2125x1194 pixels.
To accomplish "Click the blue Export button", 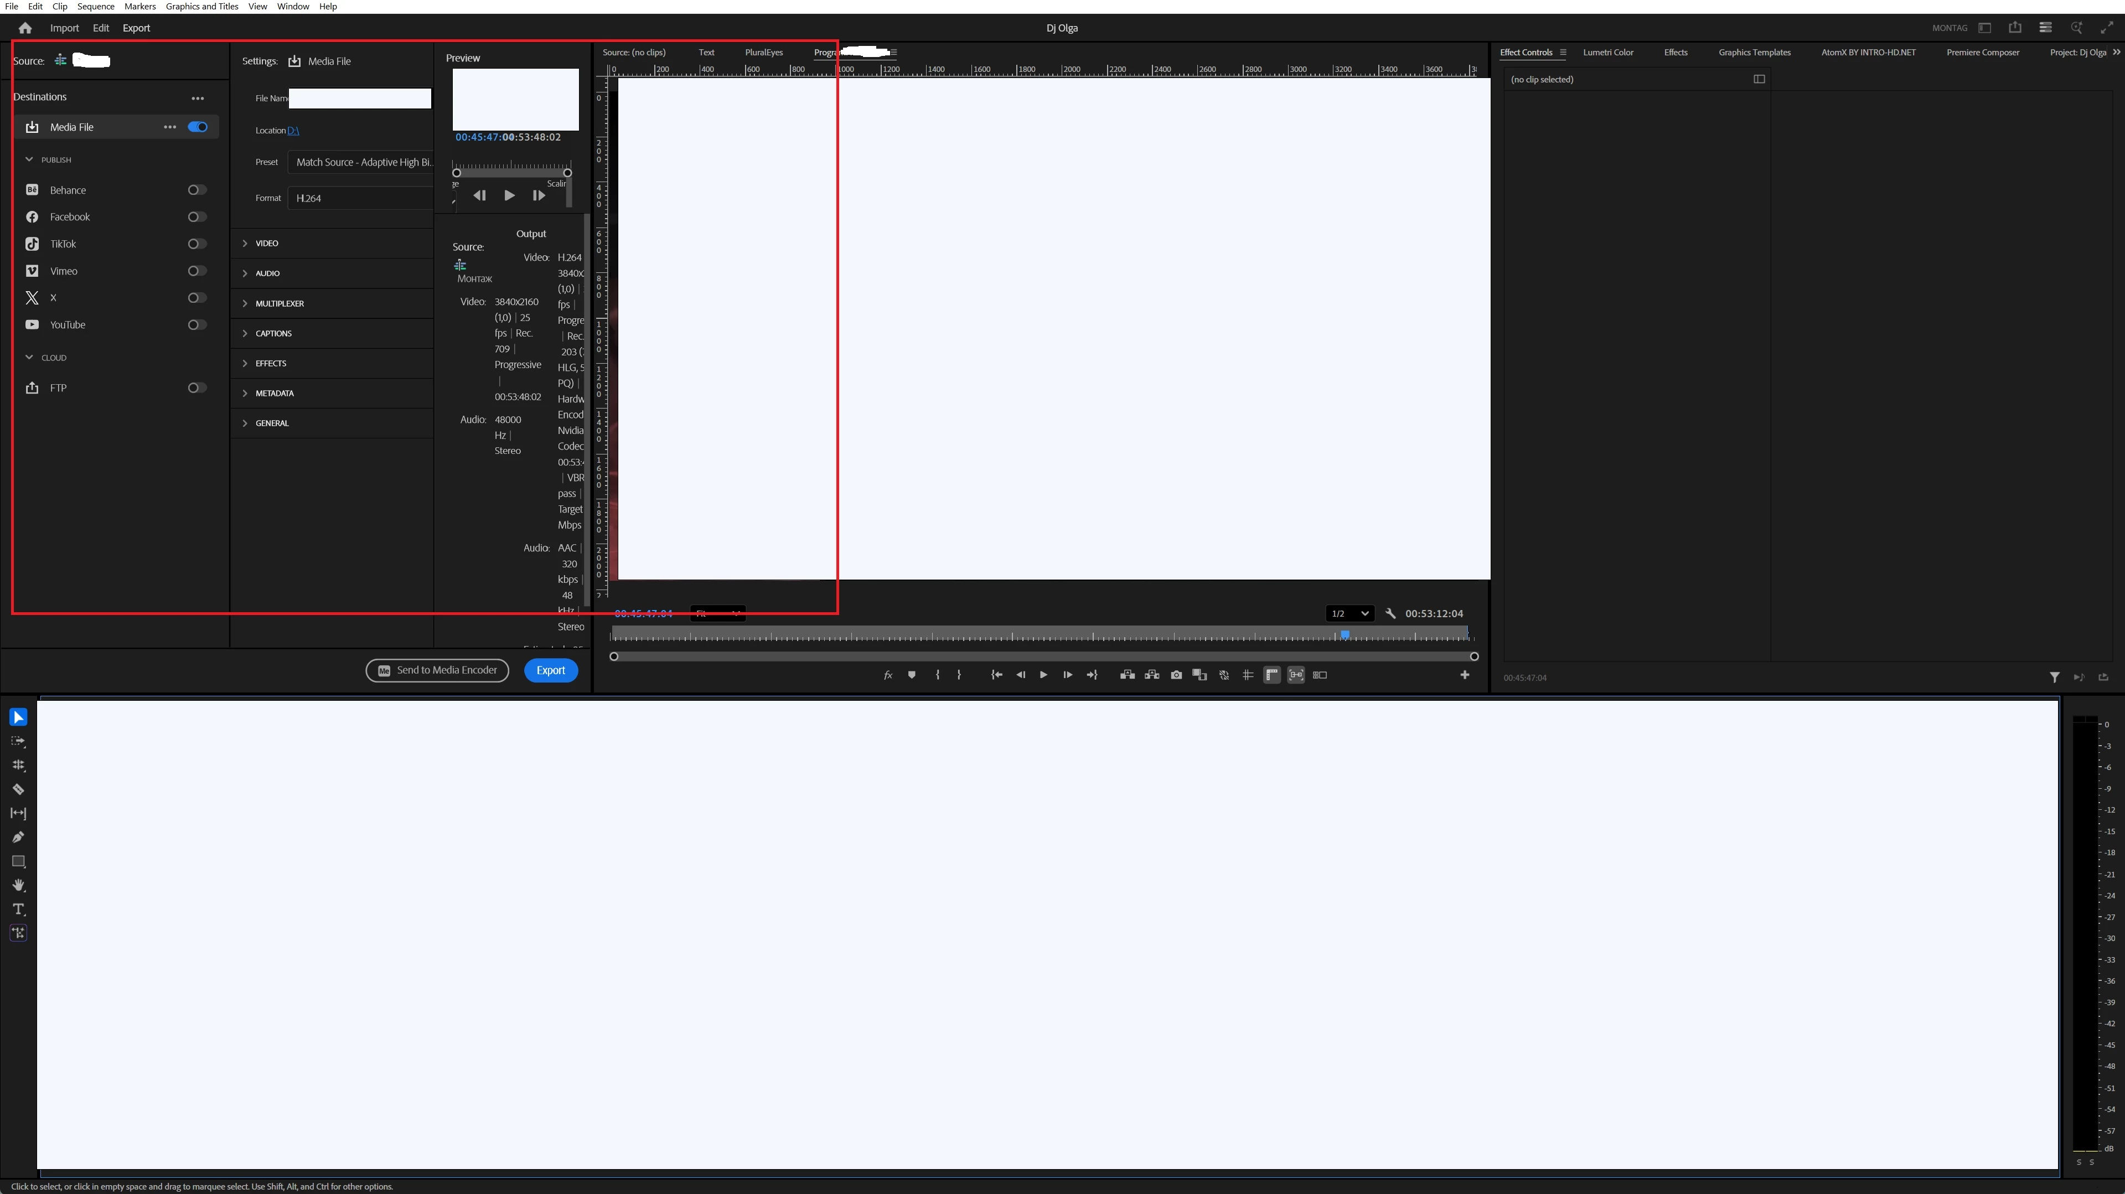I will (x=550, y=670).
